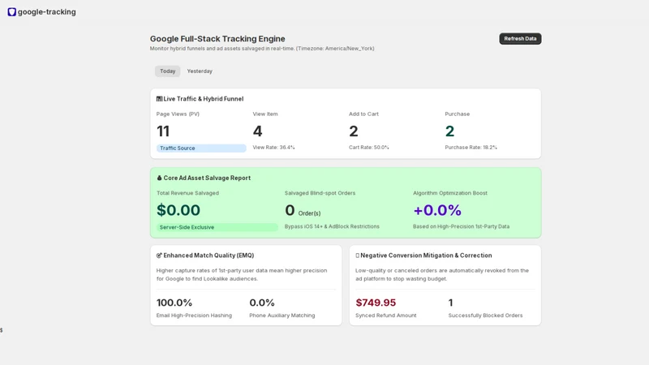
Task: Click the Core Ad Asset Salvage Report title
Action: (207, 178)
